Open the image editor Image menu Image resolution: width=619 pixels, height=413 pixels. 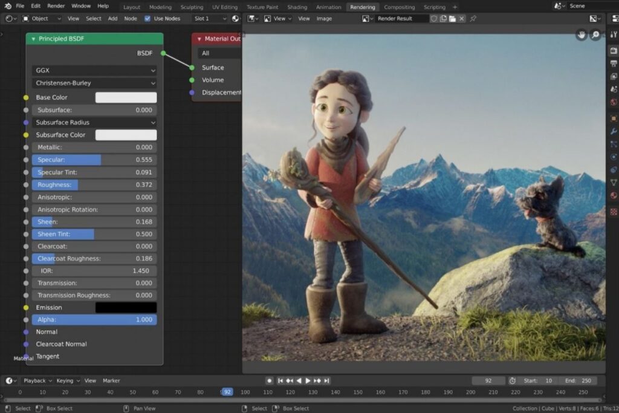tap(324, 19)
